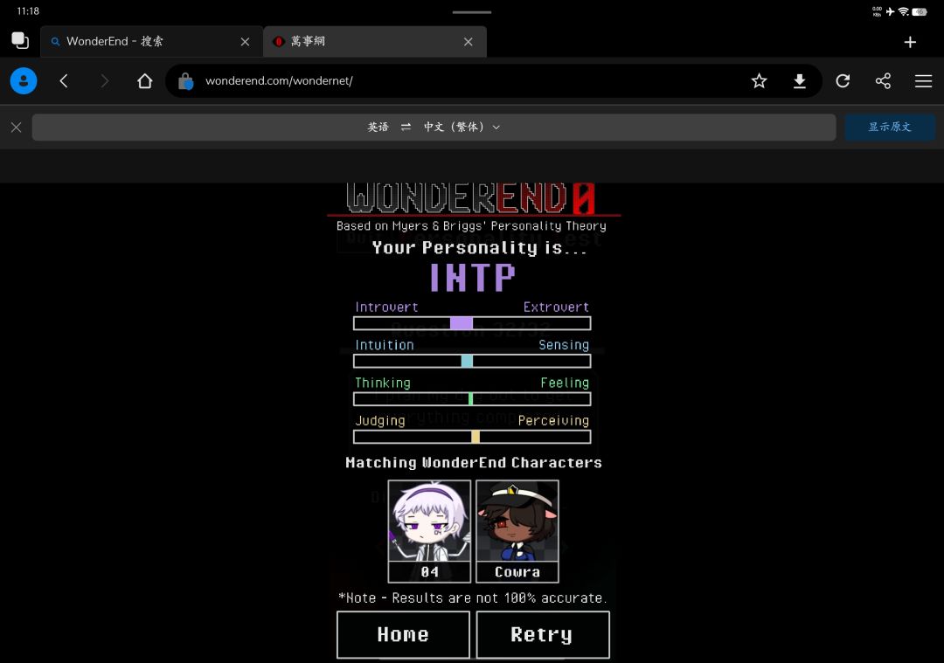Click the Matching WonderEnd Characters heading
This screenshot has height=663, width=944.
[x=473, y=463]
